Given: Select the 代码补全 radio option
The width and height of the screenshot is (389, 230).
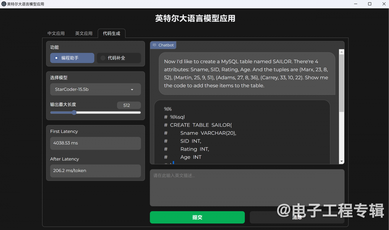Looking at the screenshot, I should pyautogui.click(x=119, y=58).
